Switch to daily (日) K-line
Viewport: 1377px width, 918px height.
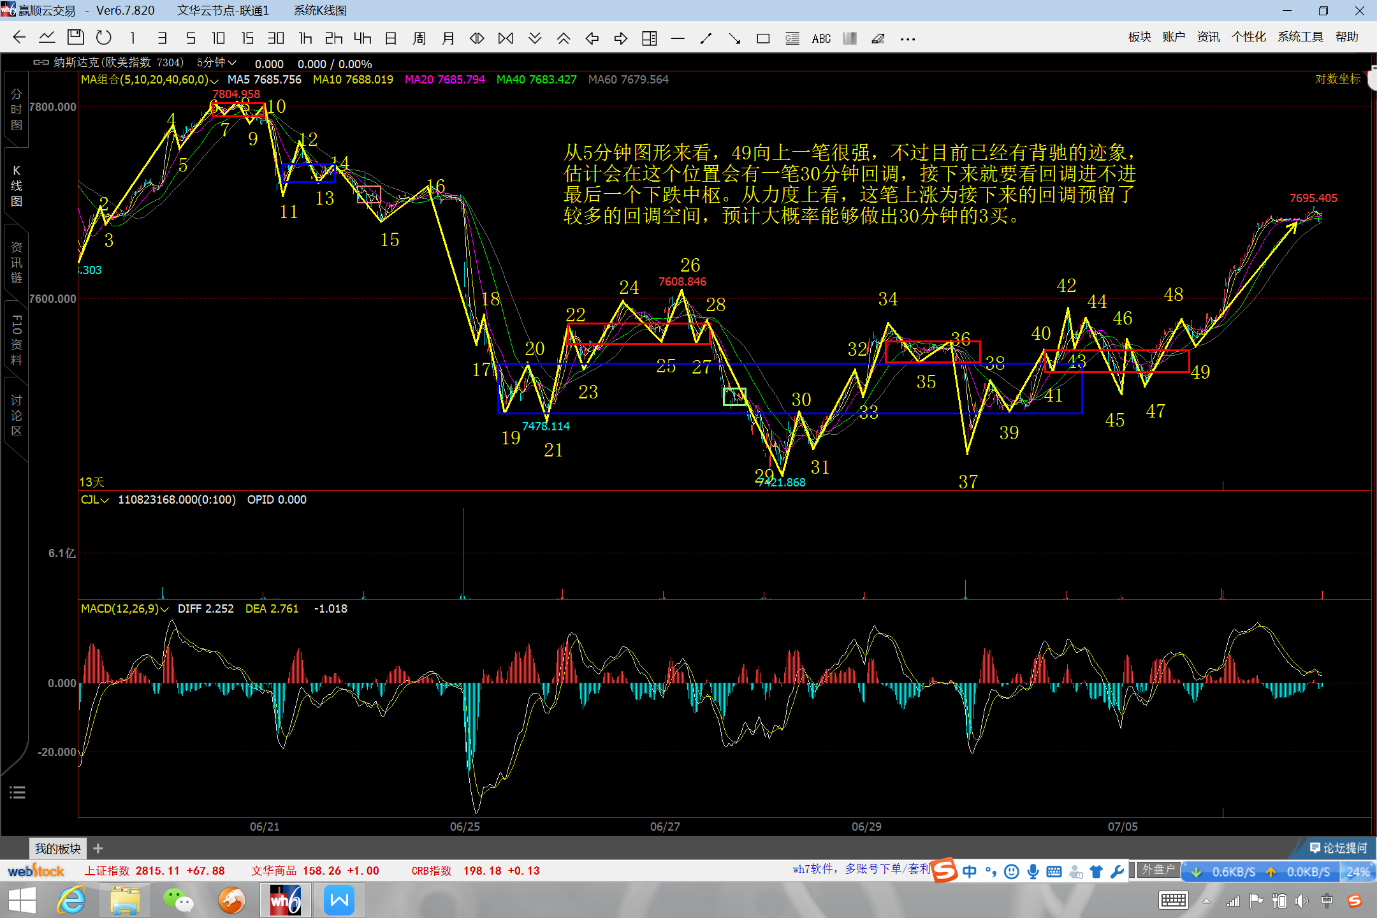click(391, 38)
